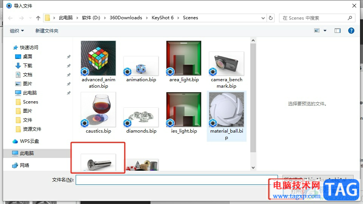Screen dimensions: 363x204
Task: Unpin 下载 using its pin icon
Action: (x=69, y=66)
